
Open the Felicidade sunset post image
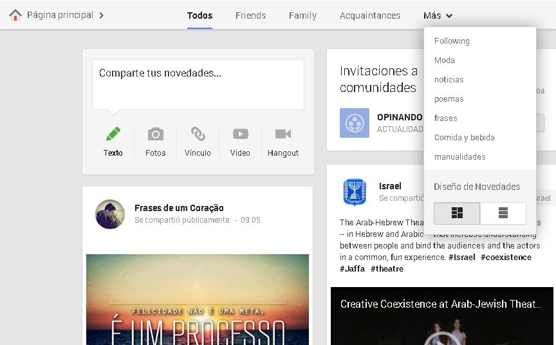pos(198,299)
